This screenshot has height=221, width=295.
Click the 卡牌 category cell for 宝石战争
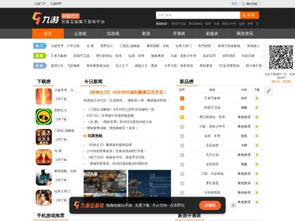pos(244,145)
